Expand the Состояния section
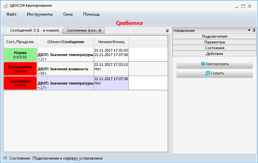258x163 pixels. click(x=215, y=48)
